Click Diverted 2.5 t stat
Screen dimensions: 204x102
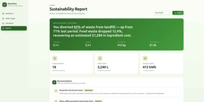tap(88, 44)
